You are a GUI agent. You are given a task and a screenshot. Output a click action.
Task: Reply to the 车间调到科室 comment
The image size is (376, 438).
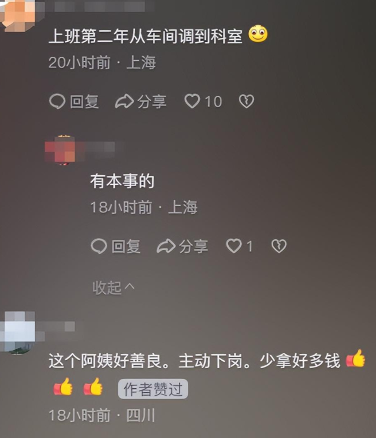(x=74, y=101)
